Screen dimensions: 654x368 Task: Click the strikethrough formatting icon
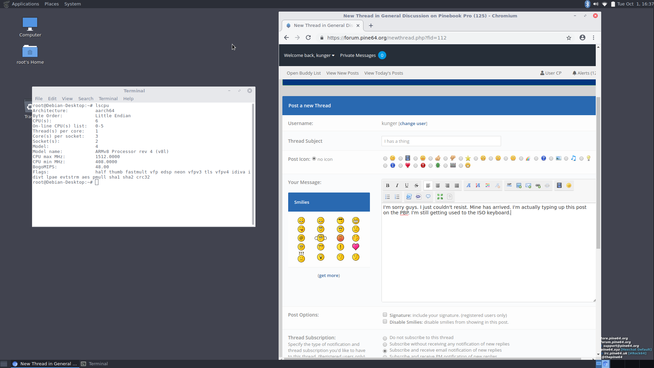click(x=416, y=185)
